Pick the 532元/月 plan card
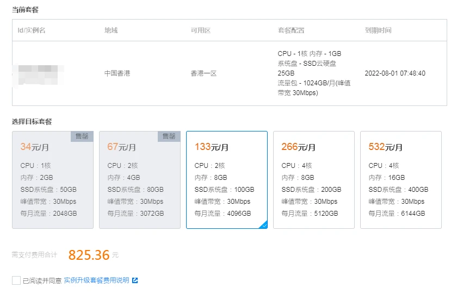The height and width of the screenshot is (294, 457). (x=400, y=179)
